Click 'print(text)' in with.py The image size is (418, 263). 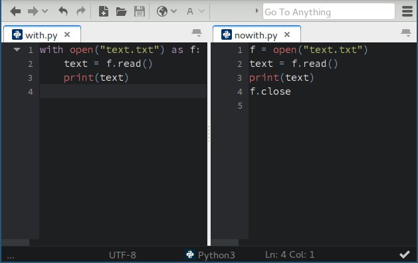click(x=96, y=78)
